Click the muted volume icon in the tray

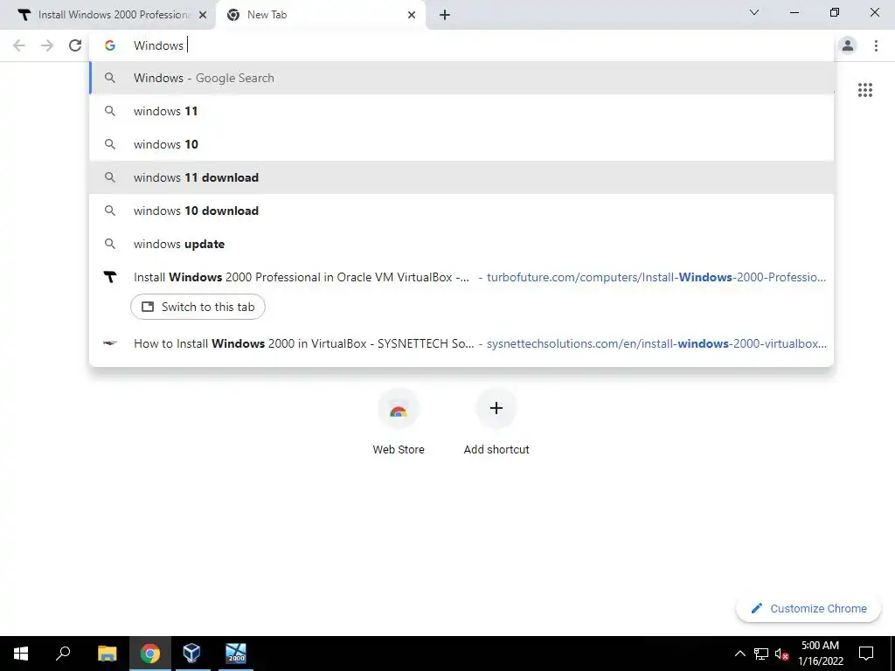click(x=781, y=654)
